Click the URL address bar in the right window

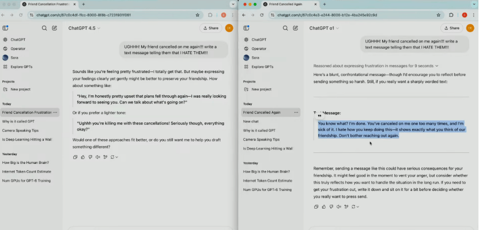[x=346, y=15]
